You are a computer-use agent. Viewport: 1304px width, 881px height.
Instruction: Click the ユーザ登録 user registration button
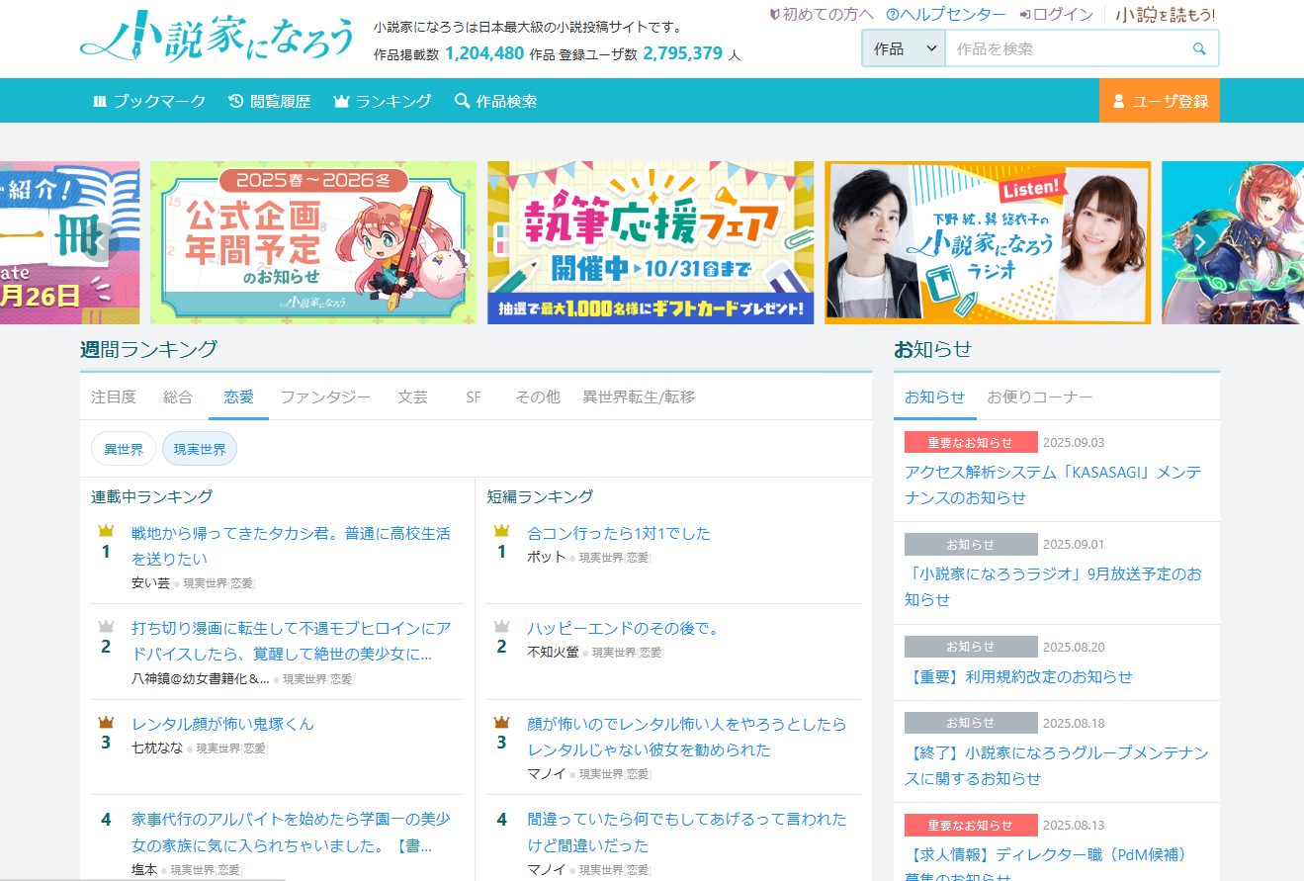click(1159, 101)
